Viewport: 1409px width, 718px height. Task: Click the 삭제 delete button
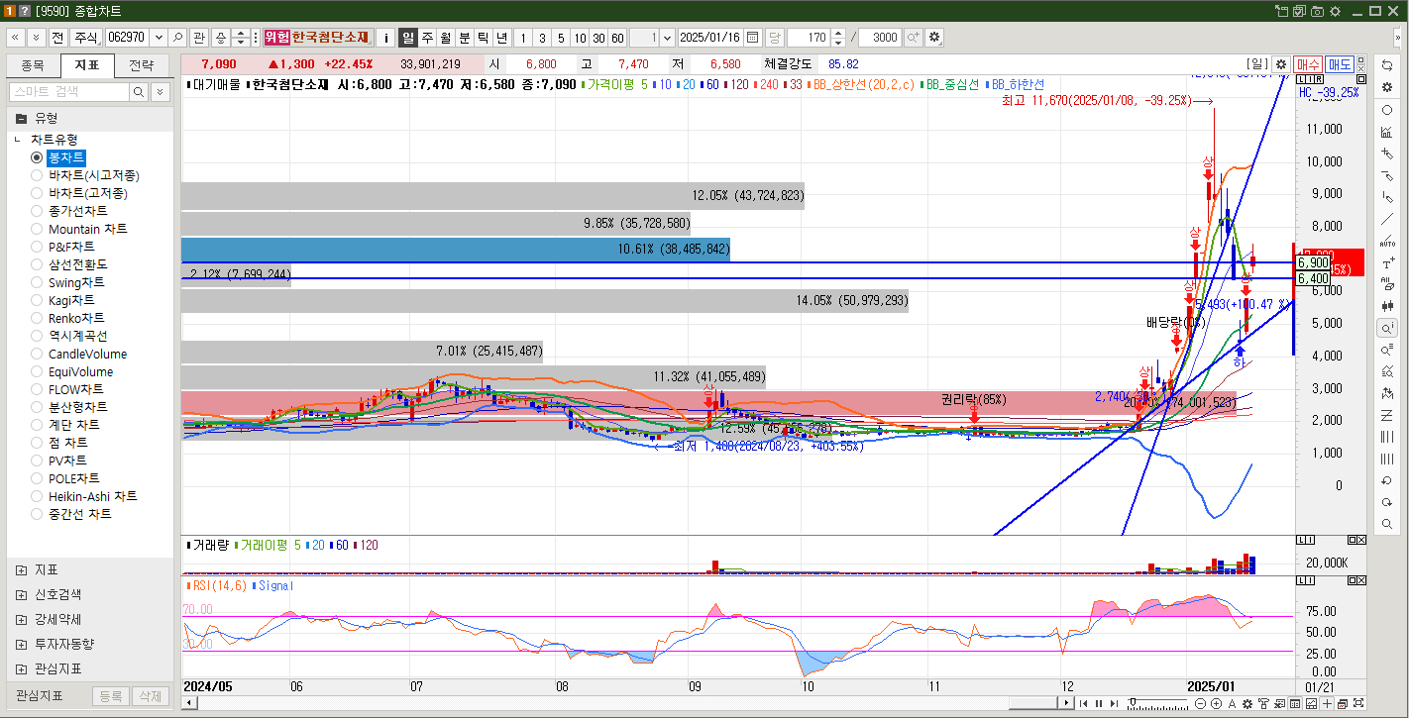coord(150,696)
